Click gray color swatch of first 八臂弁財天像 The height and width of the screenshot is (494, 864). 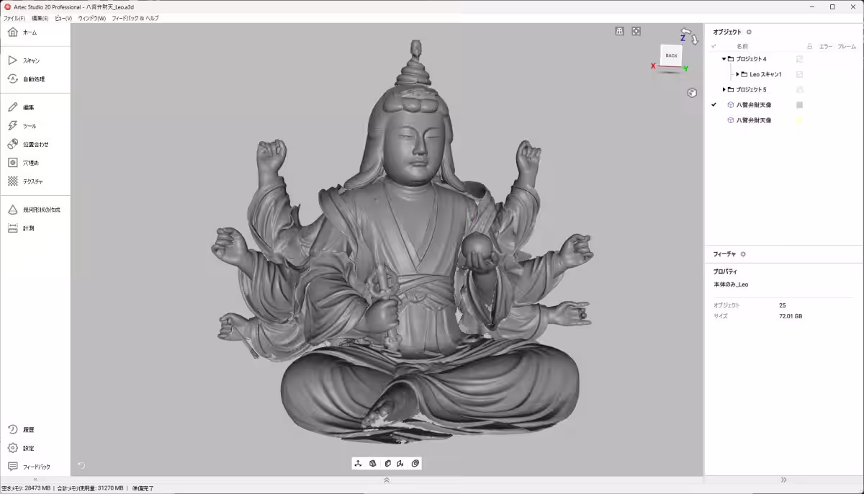click(x=799, y=105)
